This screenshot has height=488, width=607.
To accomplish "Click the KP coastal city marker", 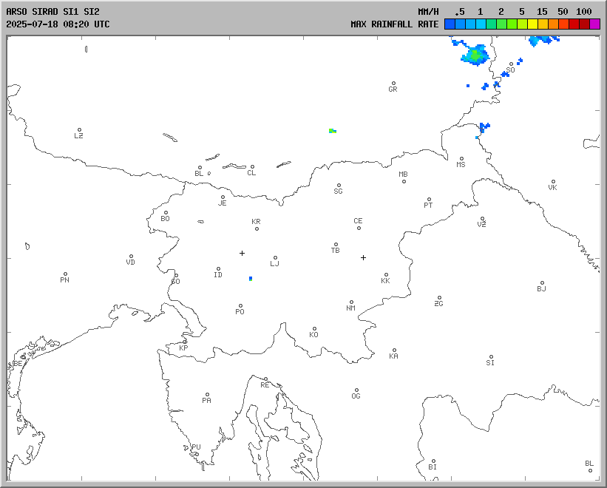I will click(x=185, y=342).
